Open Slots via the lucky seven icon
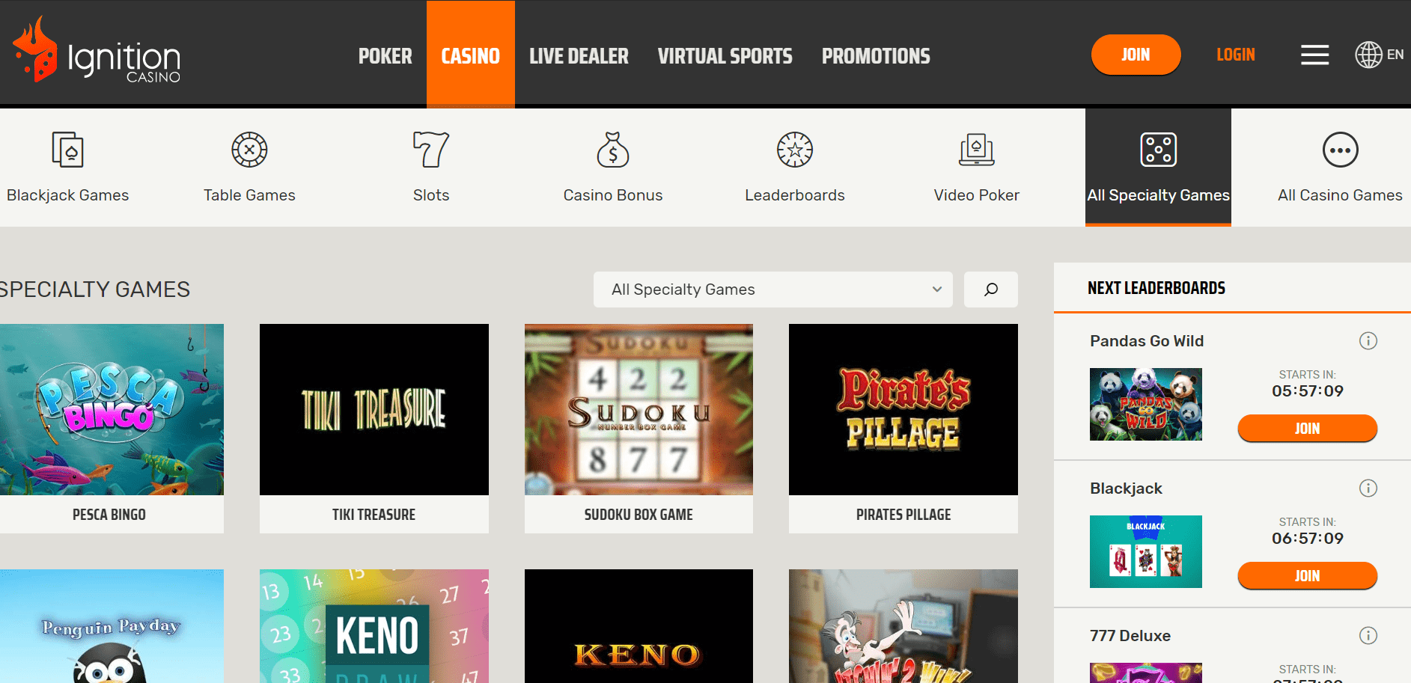The width and height of the screenshot is (1411, 683). click(431, 150)
